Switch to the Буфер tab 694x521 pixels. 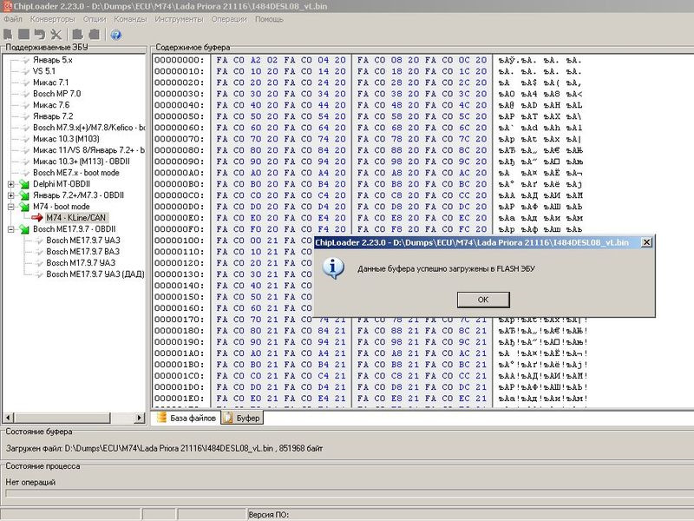click(242, 418)
